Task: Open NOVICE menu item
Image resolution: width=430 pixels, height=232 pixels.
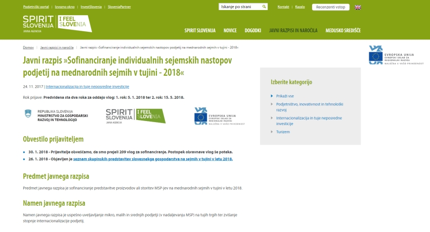Action: [x=230, y=30]
